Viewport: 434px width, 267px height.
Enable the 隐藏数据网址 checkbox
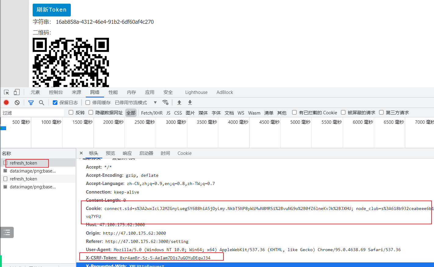tap(91, 112)
